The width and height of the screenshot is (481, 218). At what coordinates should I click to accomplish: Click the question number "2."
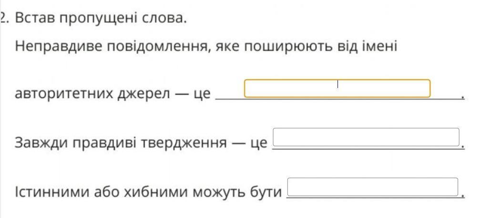coord(3,19)
